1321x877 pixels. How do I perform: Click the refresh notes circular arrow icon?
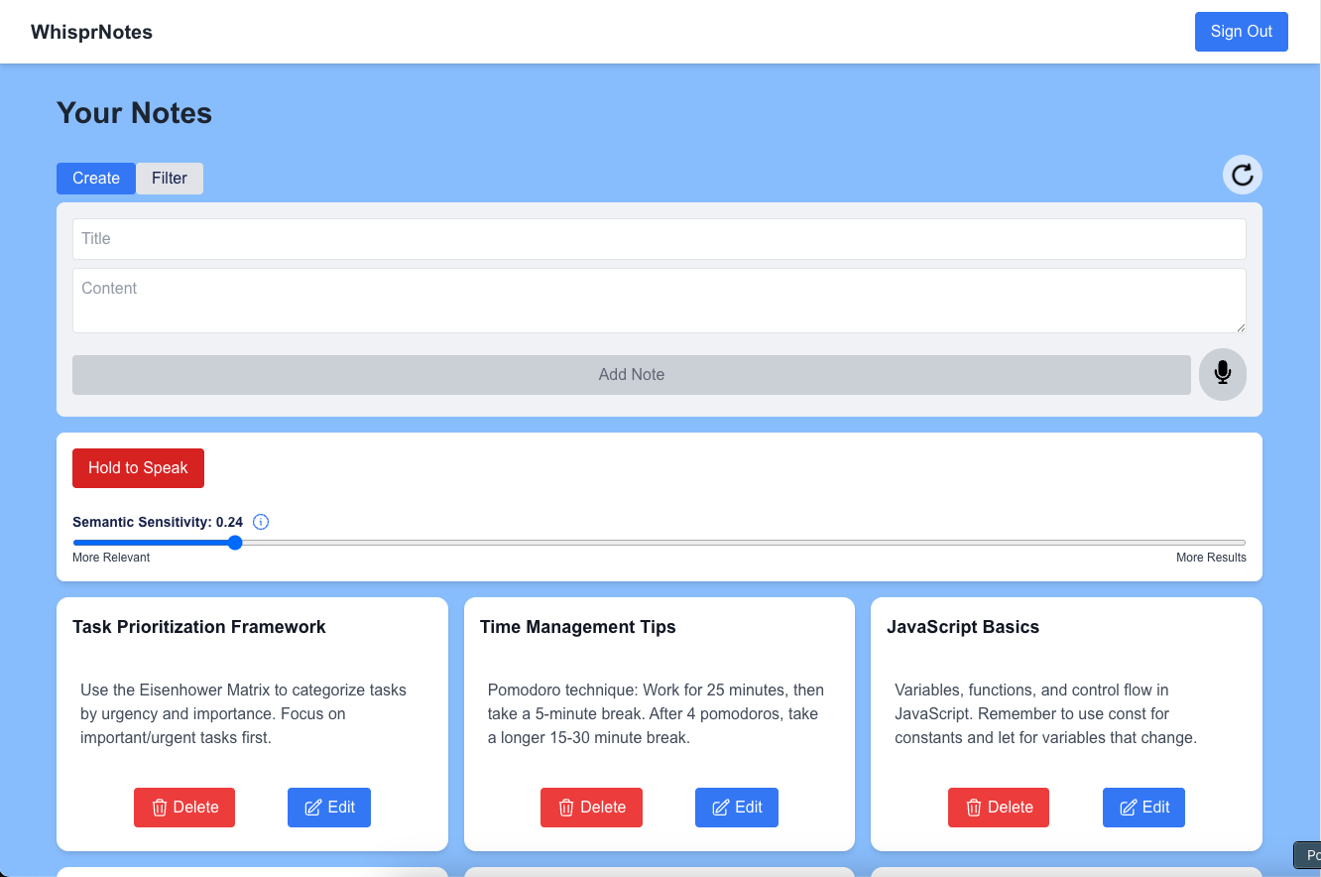[1242, 176]
